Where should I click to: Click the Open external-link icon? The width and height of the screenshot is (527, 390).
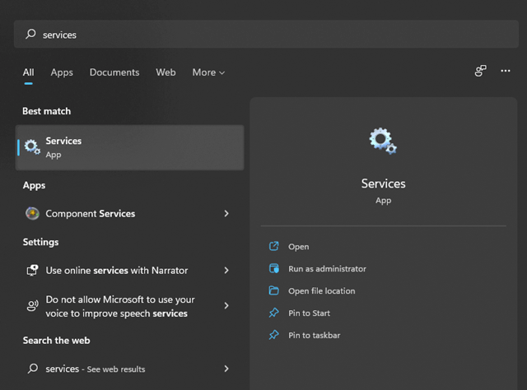(x=274, y=246)
